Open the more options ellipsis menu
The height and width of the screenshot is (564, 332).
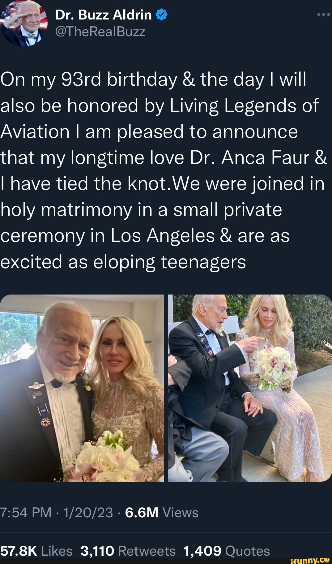324,14
